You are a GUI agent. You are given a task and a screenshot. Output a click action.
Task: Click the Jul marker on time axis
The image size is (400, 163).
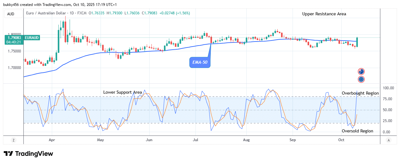click(x=196, y=140)
